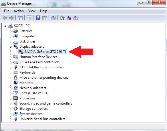Close the Device Manager window

click(159, 2)
